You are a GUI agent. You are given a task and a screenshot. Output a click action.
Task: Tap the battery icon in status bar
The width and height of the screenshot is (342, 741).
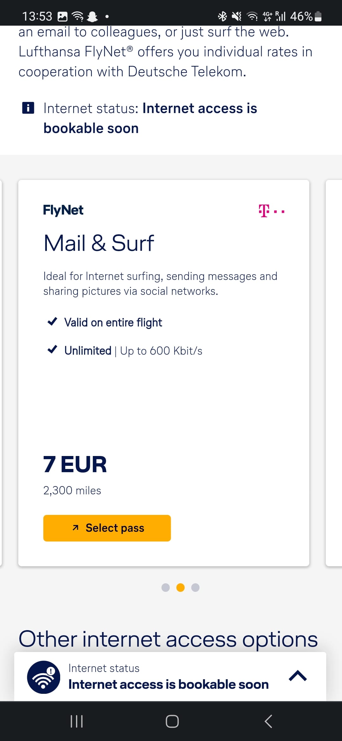pyautogui.click(x=318, y=16)
